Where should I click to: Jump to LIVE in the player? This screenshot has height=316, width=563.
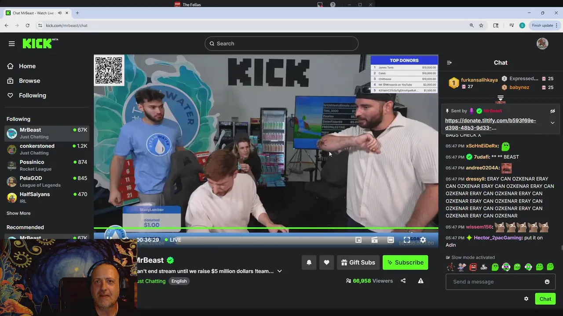click(x=172, y=240)
